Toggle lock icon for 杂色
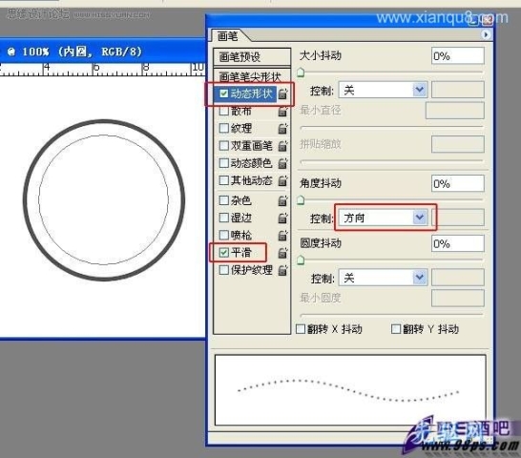The image size is (521, 458). tap(282, 200)
